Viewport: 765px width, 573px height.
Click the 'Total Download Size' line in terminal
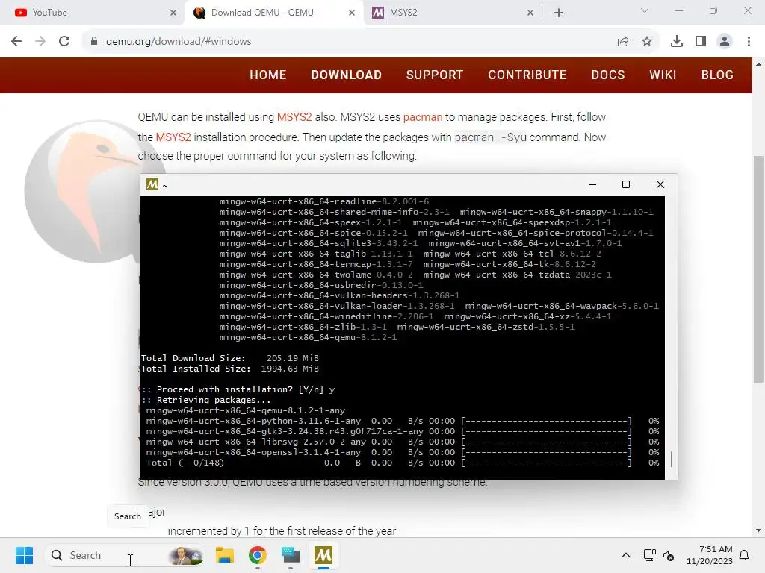(x=230, y=359)
